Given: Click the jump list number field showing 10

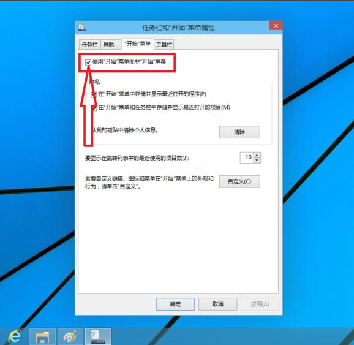Looking at the screenshot, I should pos(247,157).
